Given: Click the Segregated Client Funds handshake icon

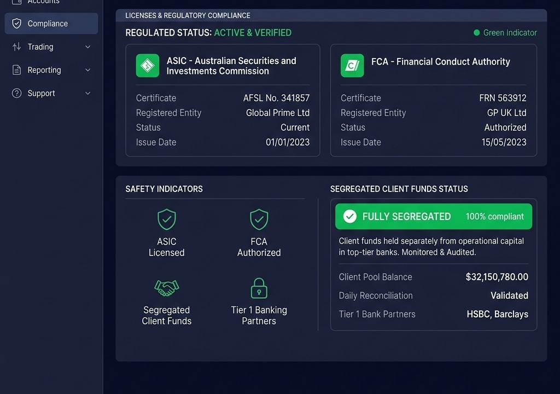Looking at the screenshot, I should [x=166, y=288].
